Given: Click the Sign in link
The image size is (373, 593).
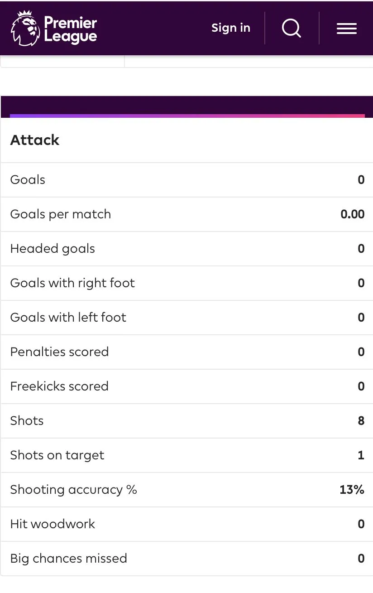Looking at the screenshot, I should pyautogui.click(x=230, y=28).
